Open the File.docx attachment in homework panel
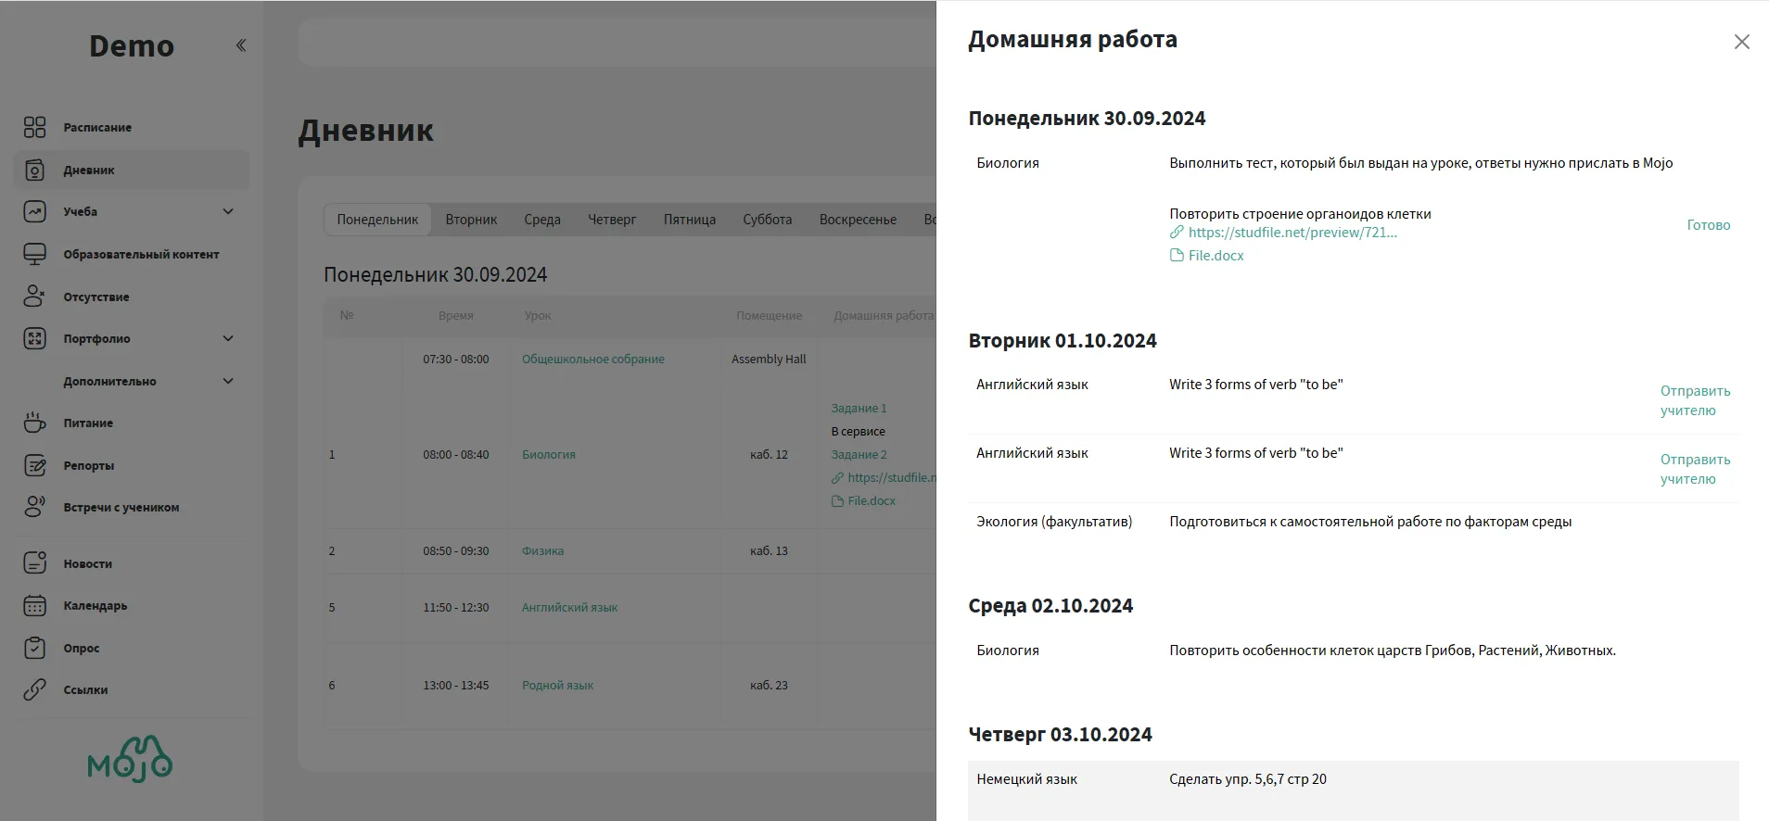 (x=1215, y=256)
